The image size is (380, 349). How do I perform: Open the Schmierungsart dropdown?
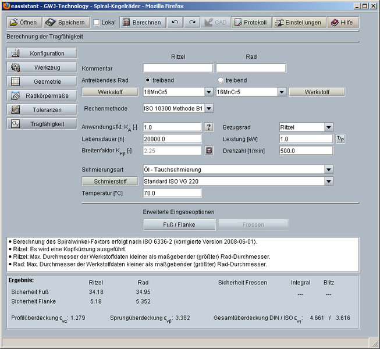pos(328,169)
